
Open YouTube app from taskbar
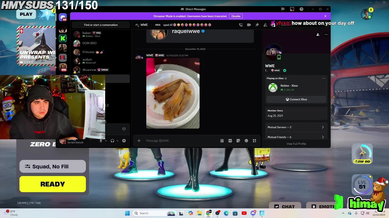(244, 213)
